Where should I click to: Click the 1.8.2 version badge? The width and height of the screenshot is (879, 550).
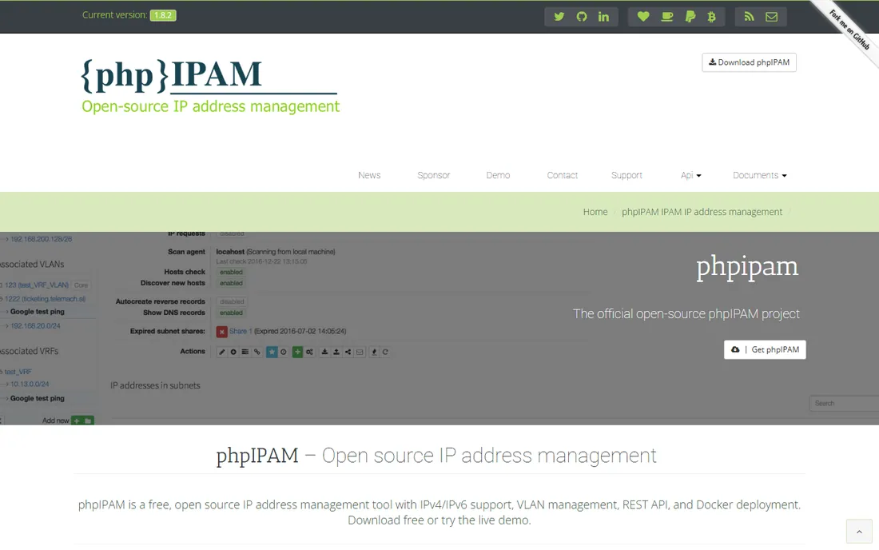pyautogui.click(x=163, y=15)
